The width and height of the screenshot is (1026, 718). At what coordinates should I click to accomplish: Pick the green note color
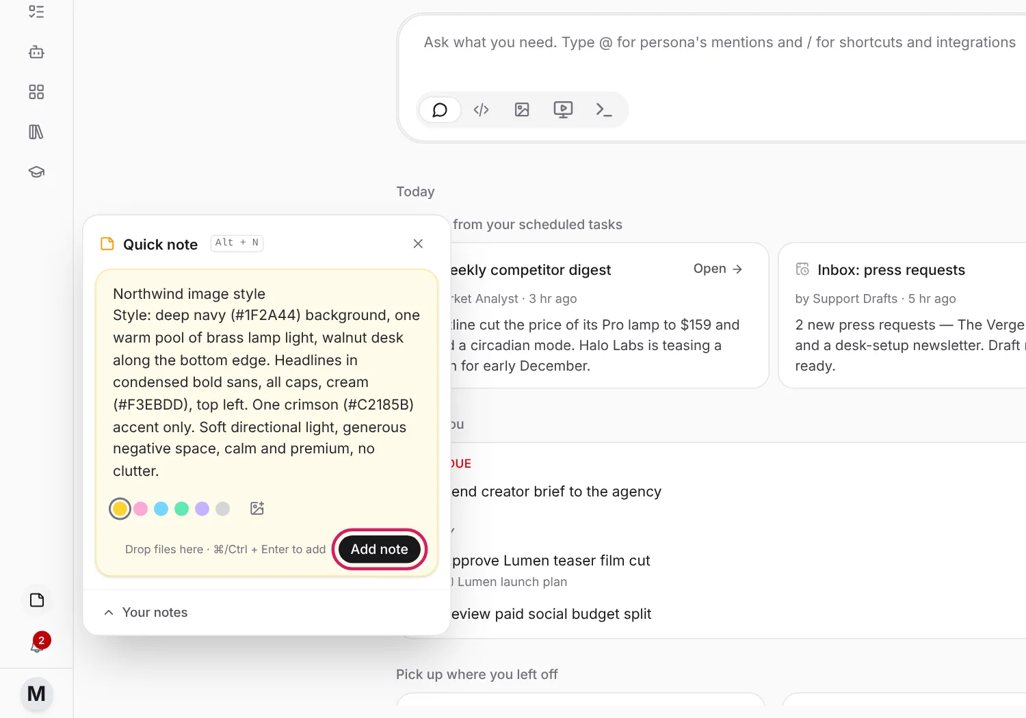(x=181, y=509)
